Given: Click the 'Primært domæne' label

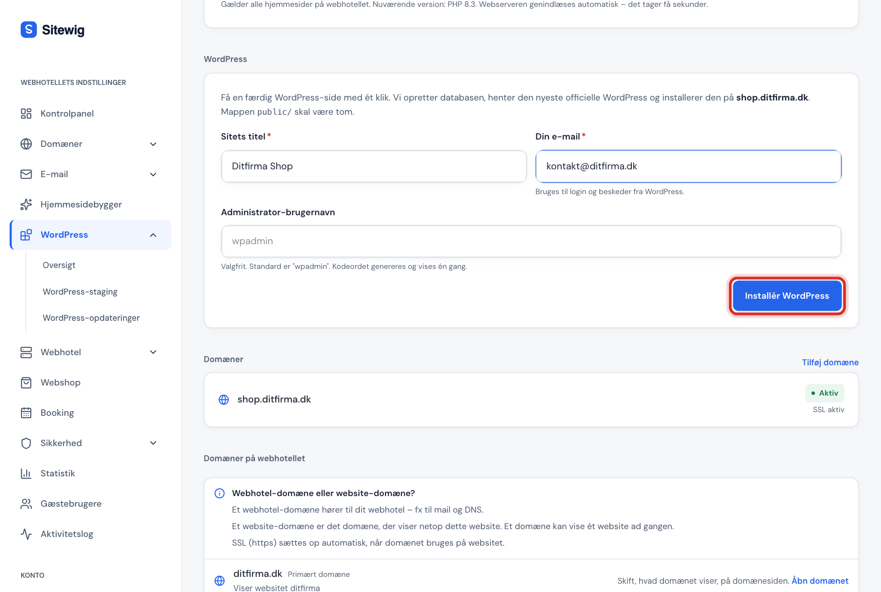Looking at the screenshot, I should [x=318, y=574].
